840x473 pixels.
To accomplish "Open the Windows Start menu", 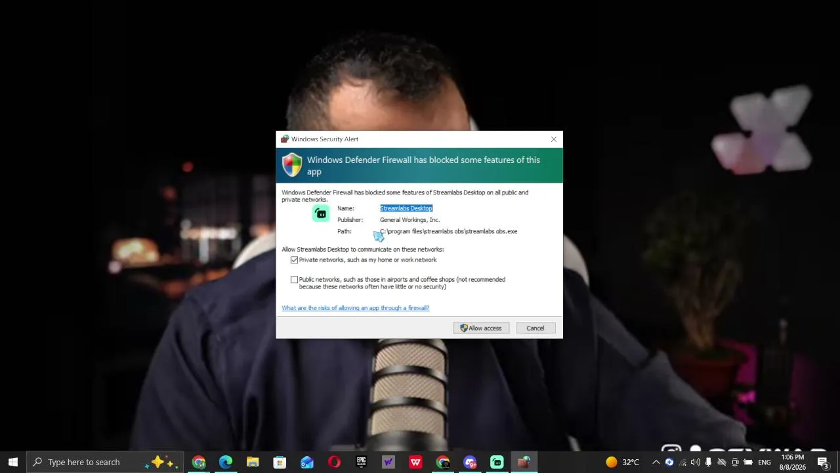I will (13, 462).
